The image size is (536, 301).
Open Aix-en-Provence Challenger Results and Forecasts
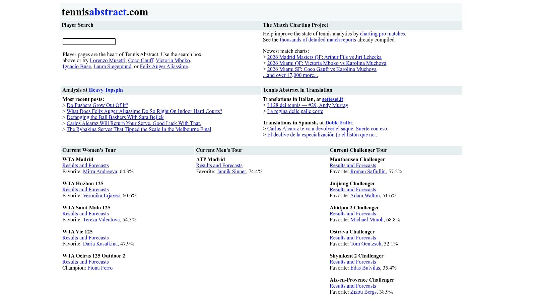(353, 286)
